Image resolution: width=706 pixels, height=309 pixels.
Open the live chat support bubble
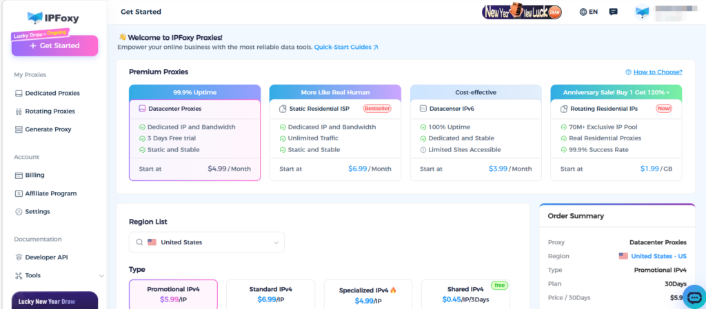point(694,296)
